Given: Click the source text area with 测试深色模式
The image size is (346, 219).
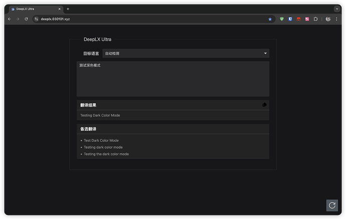Looking at the screenshot, I should pos(173,79).
